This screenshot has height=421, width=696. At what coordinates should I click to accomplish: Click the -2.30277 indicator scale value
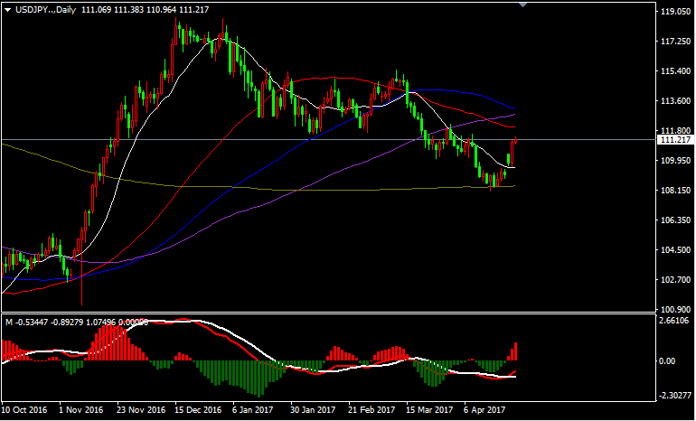coord(674,395)
